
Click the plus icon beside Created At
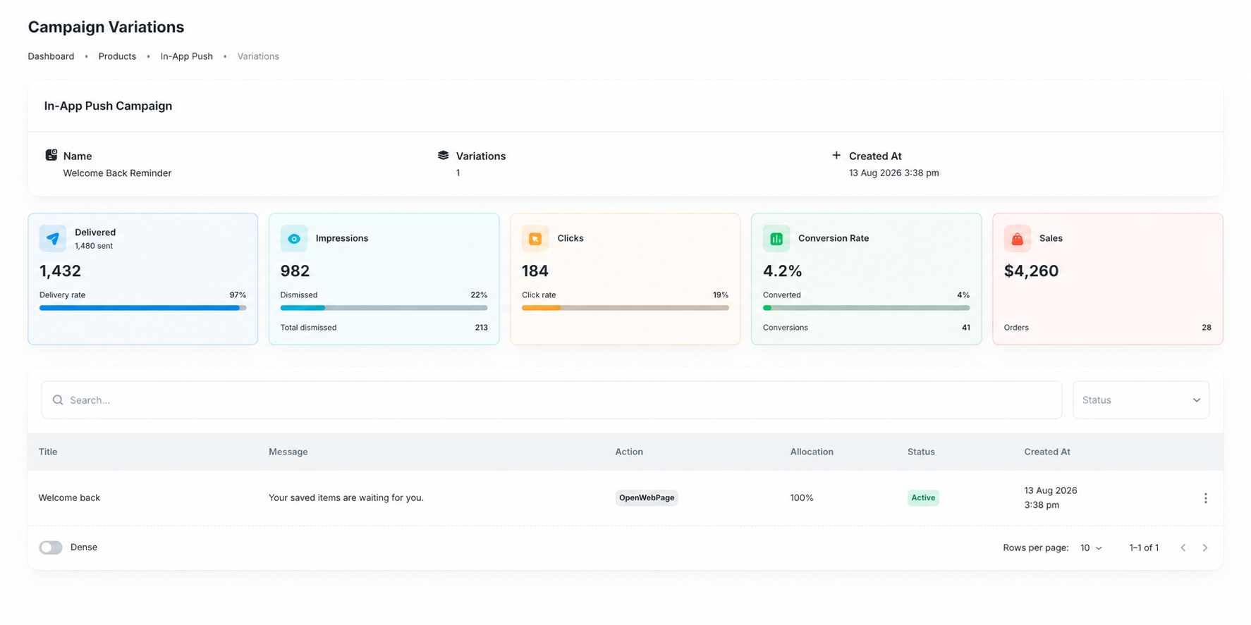[836, 155]
